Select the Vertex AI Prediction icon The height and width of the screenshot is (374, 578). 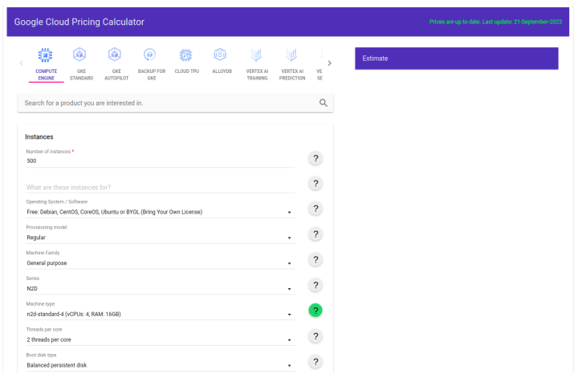tap(291, 55)
